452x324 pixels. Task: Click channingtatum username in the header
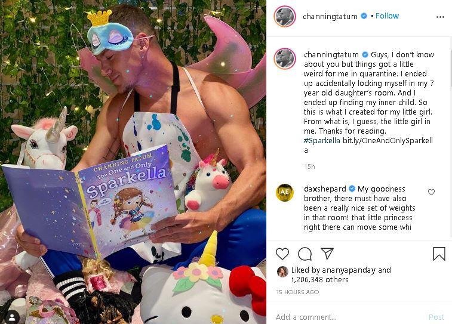330,17
